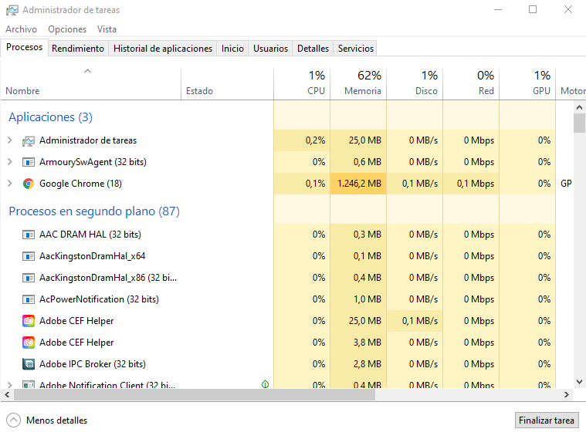This screenshot has height=439, width=586.
Task: Maximize the Task Manager window
Action: click(533, 10)
